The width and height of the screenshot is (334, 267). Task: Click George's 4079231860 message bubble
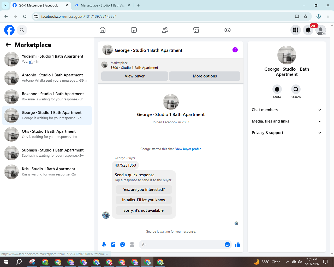tap(125, 165)
